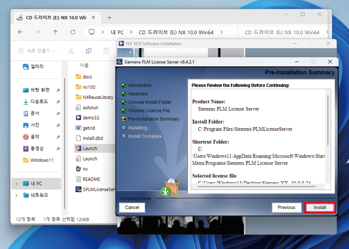Viewport: 349px width, 249px height.
Task: Select the README file
Action: coord(88,179)
